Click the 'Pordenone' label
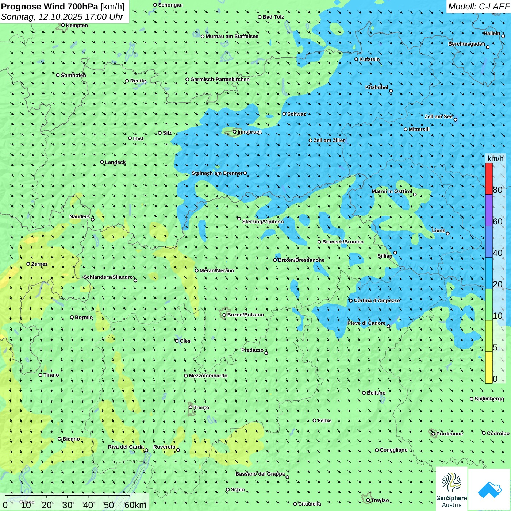The image size is (511, 511). [450, 434]
